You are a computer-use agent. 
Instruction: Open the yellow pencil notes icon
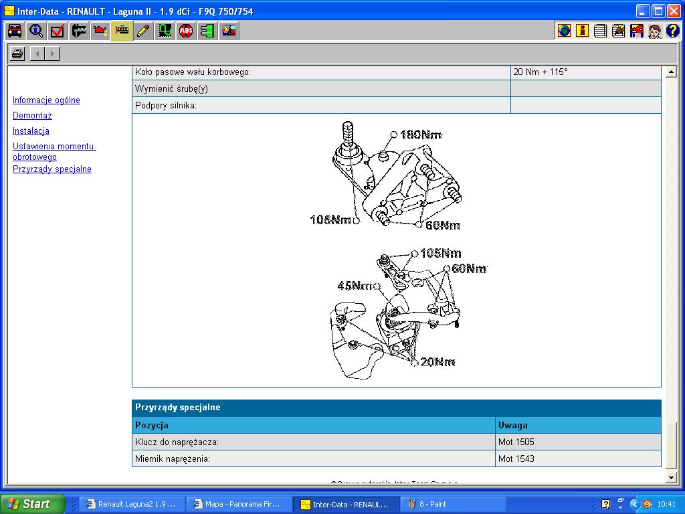click(143, 31)
